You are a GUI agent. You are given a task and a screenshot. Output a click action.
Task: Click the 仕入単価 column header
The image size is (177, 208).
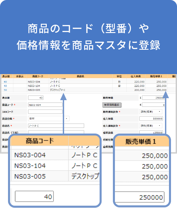[x=136, y=76]
